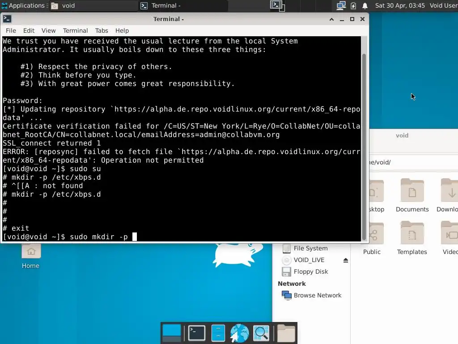
Task: Click the file manager location path field
Action: click(414, 162)
